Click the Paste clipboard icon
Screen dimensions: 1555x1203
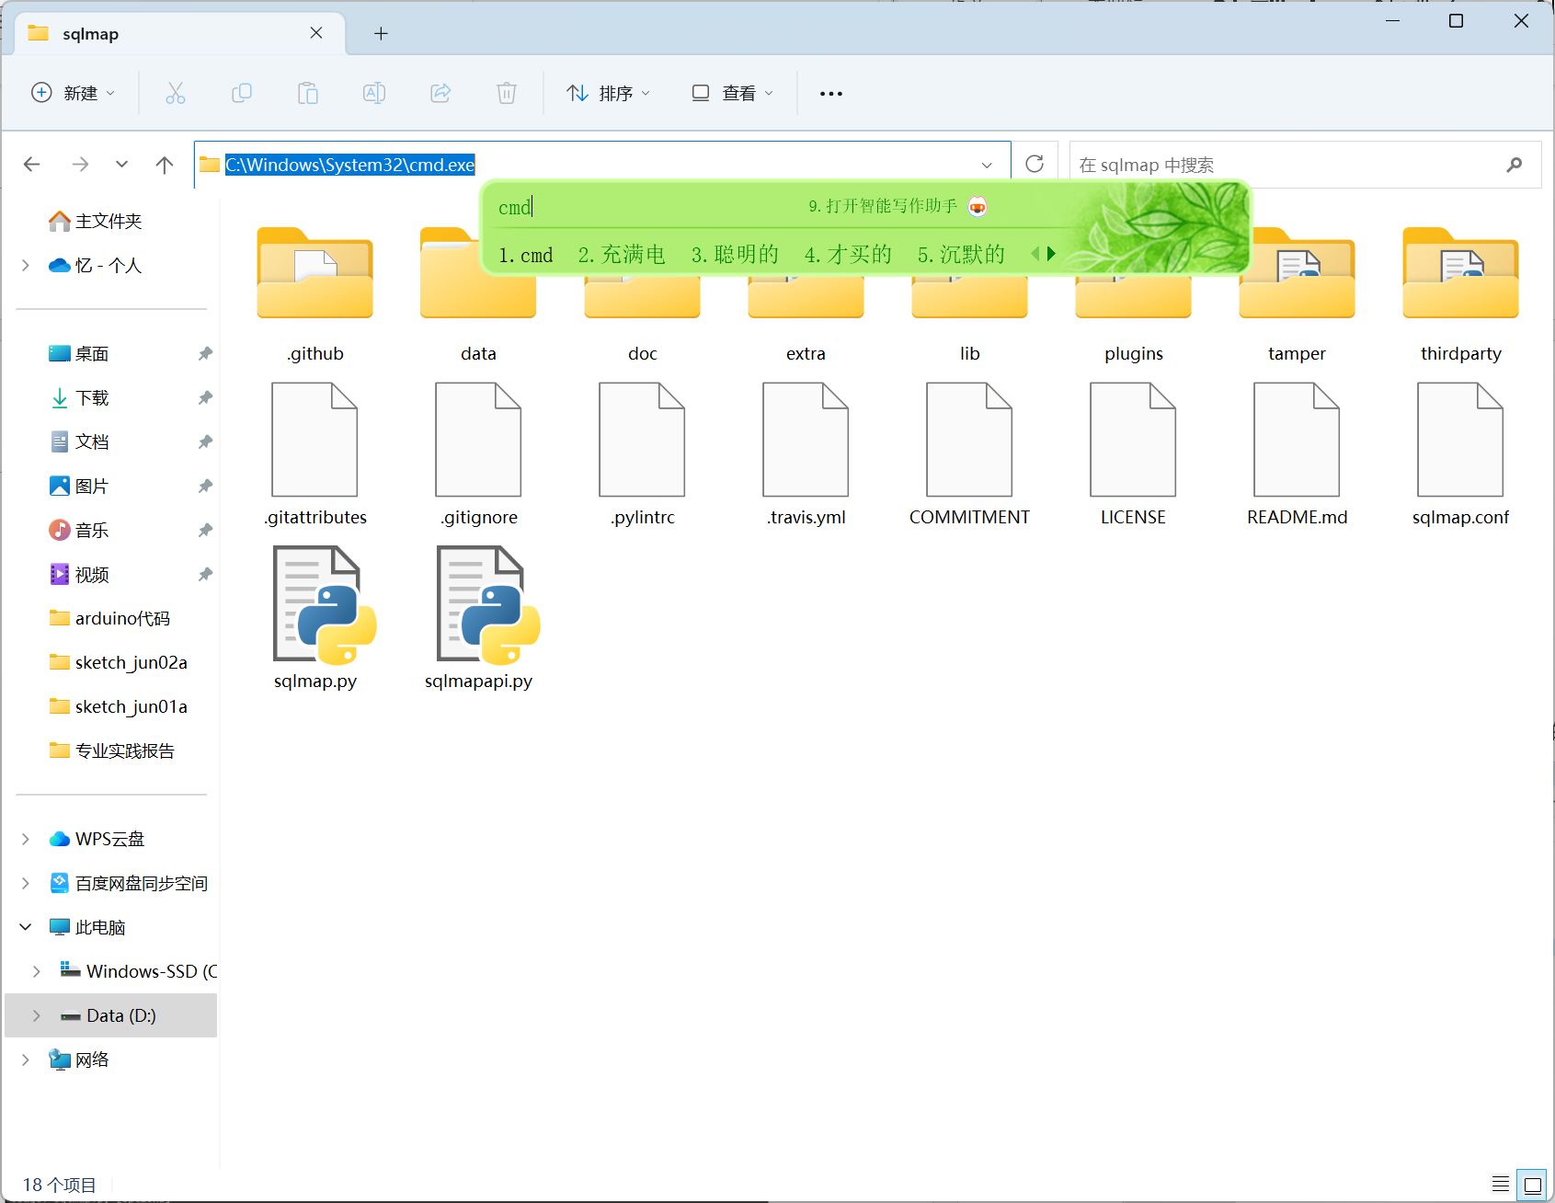pos(308,93)
